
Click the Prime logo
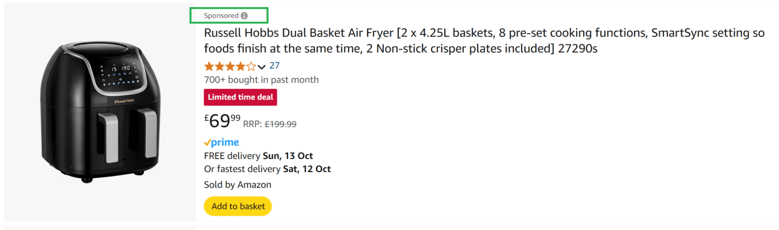click(x=221, y=142)
